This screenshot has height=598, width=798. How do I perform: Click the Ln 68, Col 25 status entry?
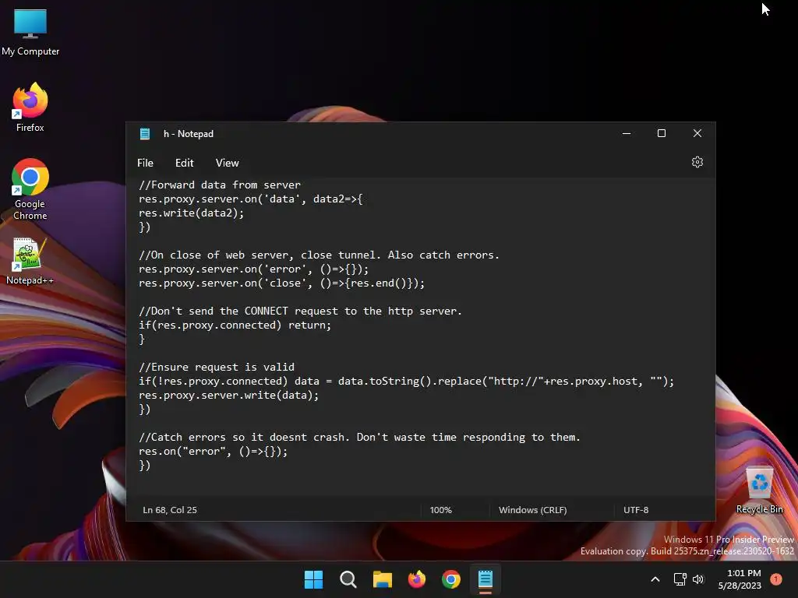(x=170, y=509)
